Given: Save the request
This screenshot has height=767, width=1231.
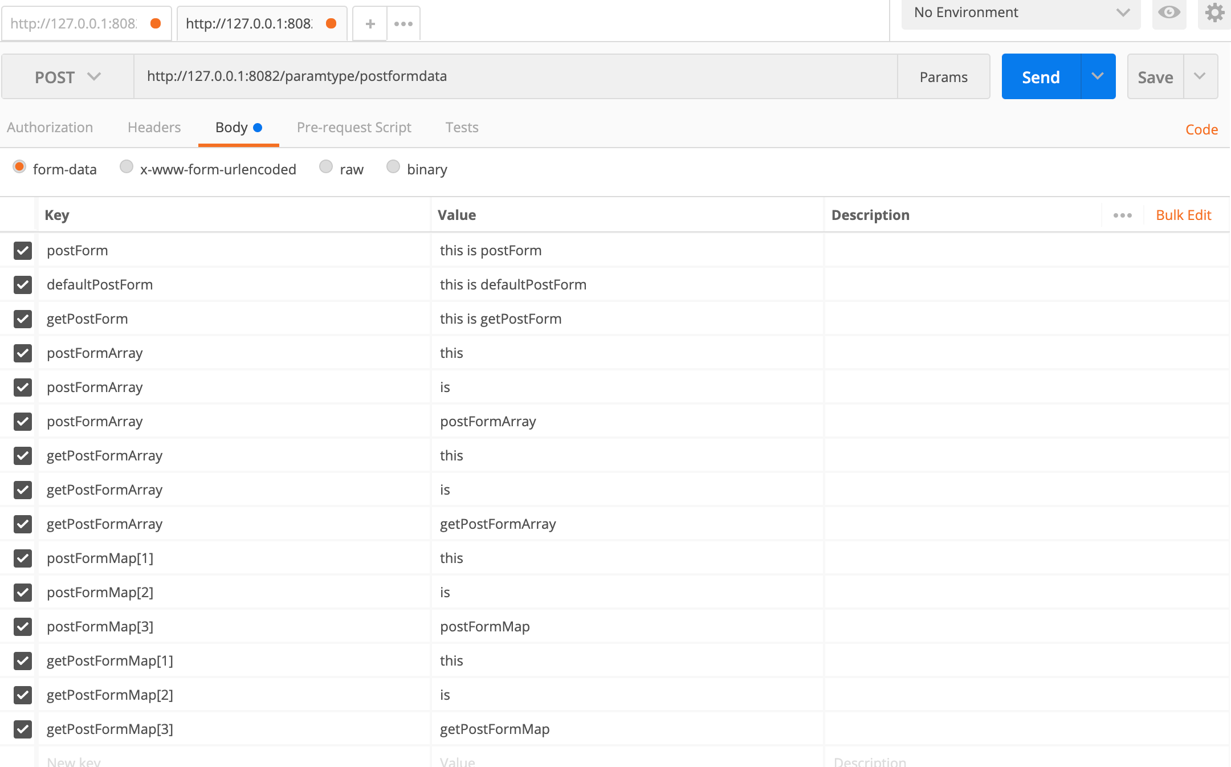Looking at the screenshot, I should point(1155,77).
